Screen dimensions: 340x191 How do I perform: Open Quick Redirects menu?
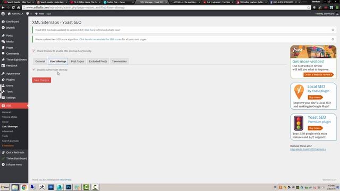tap(15, 152)
